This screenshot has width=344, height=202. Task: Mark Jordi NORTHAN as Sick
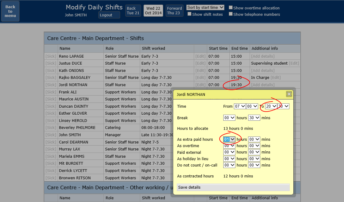pyautogui.click(x=51, y=85)
